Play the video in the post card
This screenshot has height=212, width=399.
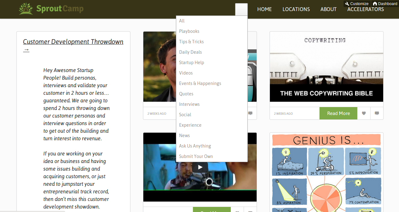click(x=200, y=167)
